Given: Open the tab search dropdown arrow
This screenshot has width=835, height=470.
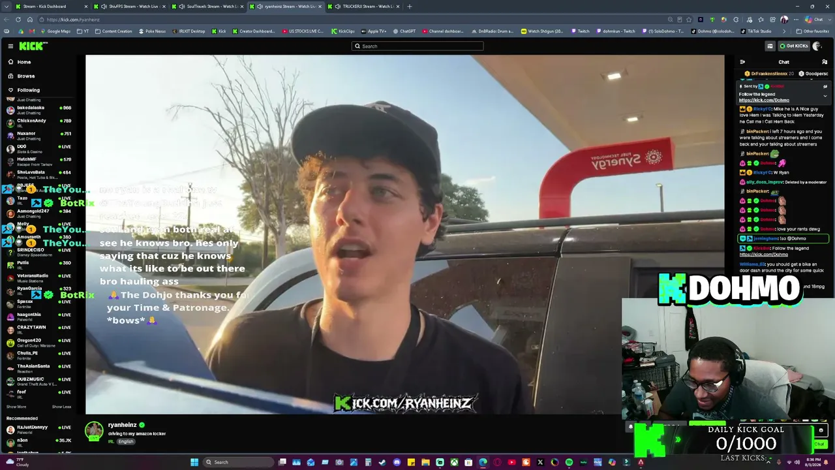Looking at the screenshot, I should click(x=5, y=7).
